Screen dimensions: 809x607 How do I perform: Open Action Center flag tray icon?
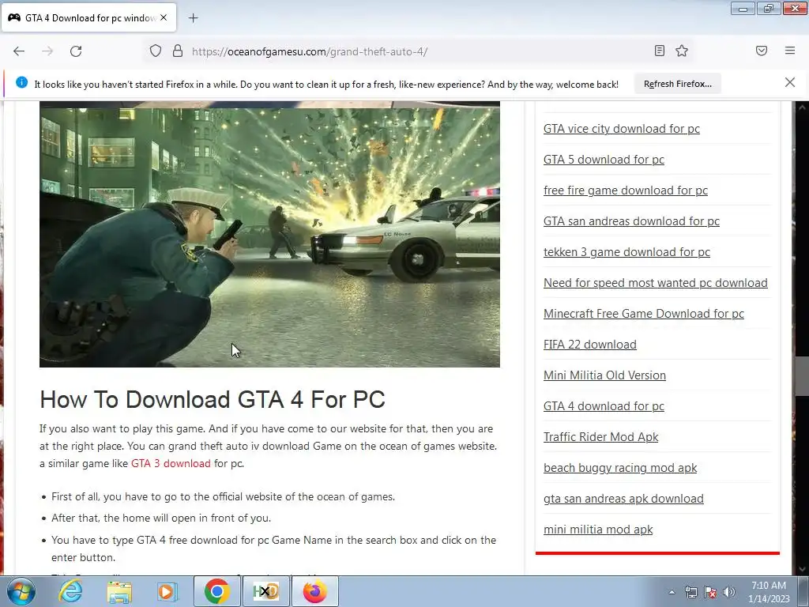710,592
